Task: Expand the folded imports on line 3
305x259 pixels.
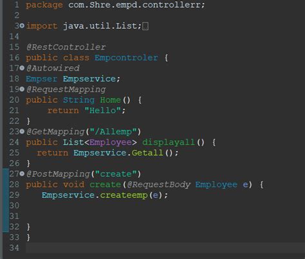Action: coord(22,26)
